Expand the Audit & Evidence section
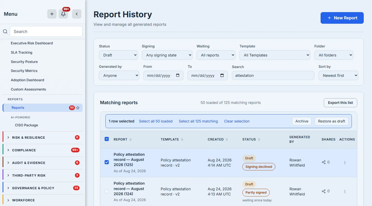Screen dimensions: 372x206 point(43,163)
